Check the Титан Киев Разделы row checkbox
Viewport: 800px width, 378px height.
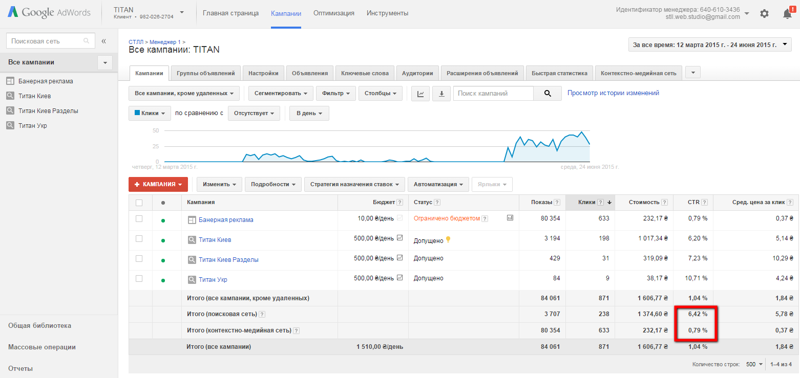pos(139,258)
